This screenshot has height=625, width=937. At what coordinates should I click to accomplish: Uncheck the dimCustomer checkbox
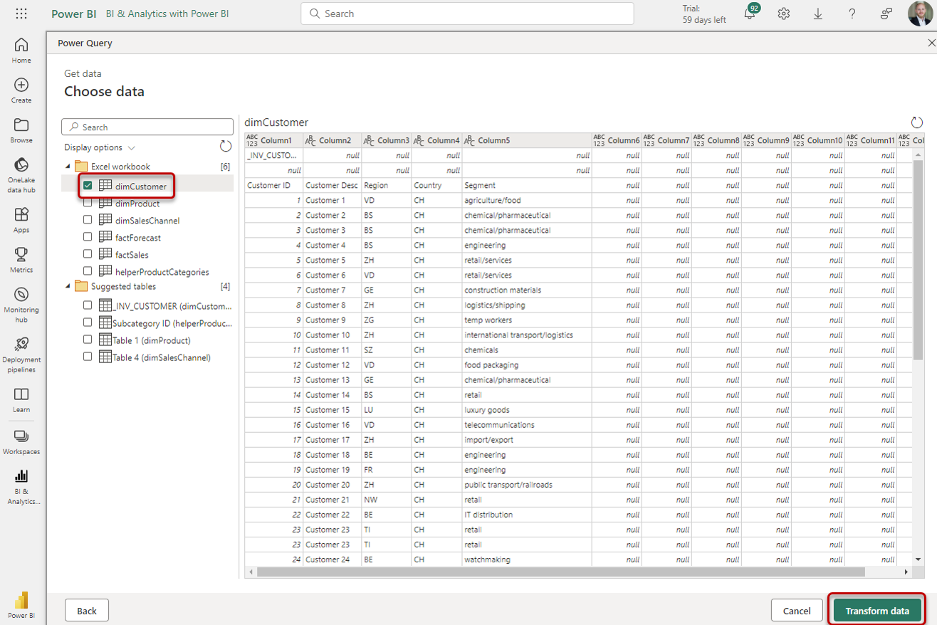(88, 186)
